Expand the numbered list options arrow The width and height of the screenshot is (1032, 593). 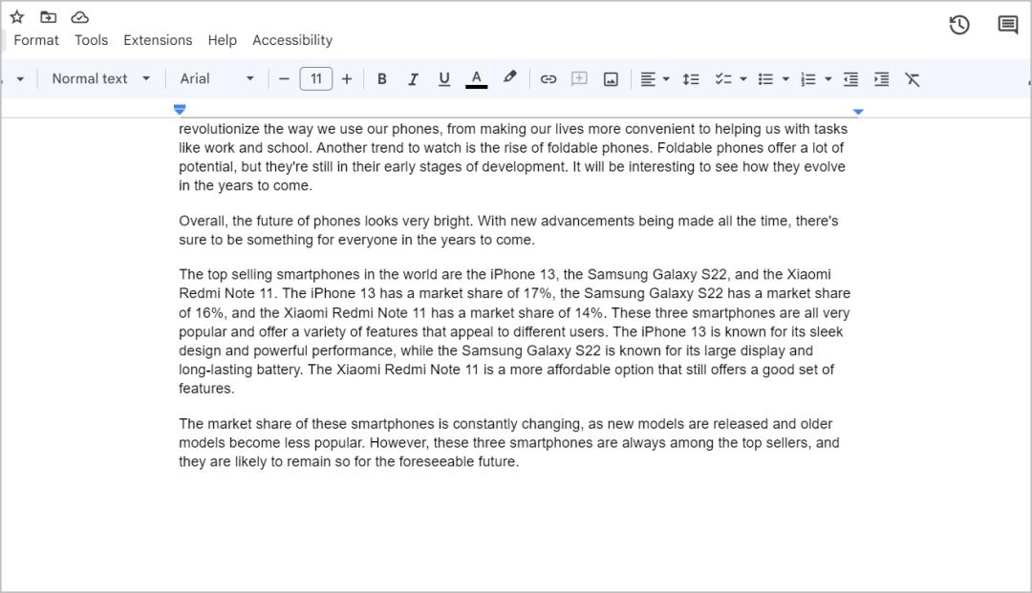pyautogui.click(x=828, y=79)
